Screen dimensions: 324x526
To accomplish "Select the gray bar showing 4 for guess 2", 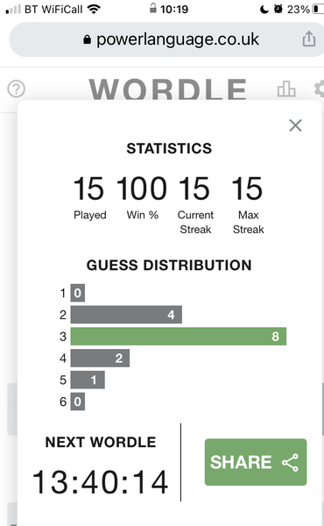I will [126, 315].
